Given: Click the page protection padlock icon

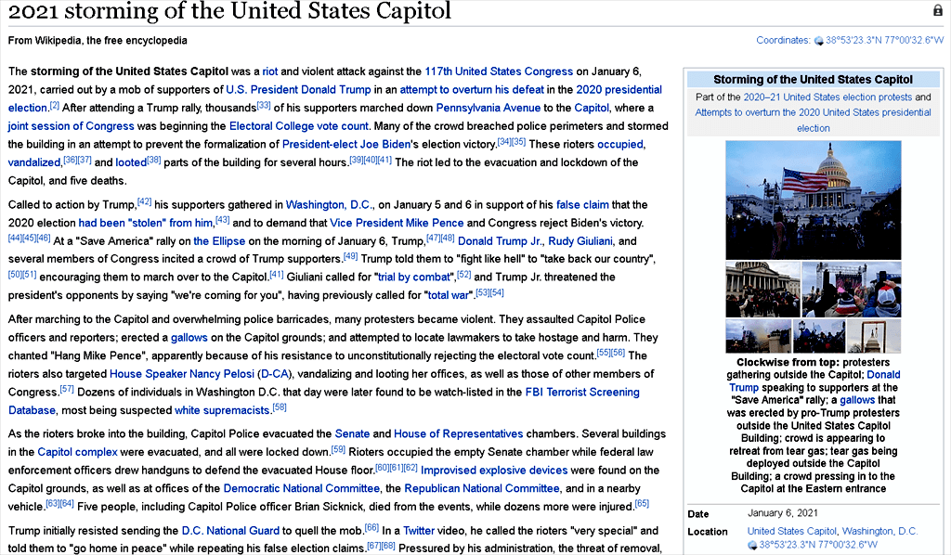Looking at the screenshot, I should point(937,10).
